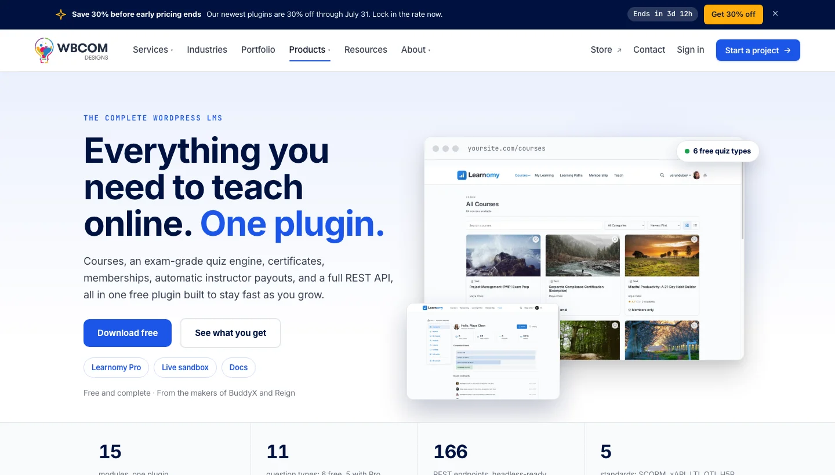Click the 11 stat number
Viewport: 835px width, 475px height.
pyautogui.click(x=278, y=451)
